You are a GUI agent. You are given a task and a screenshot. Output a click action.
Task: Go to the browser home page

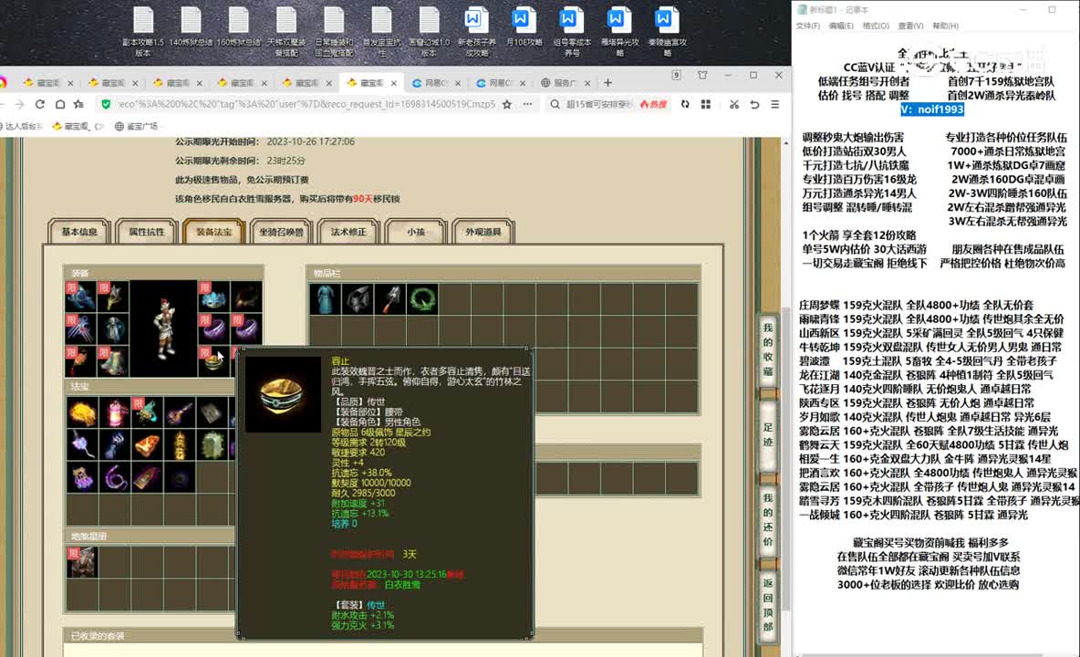pos(60,104)
